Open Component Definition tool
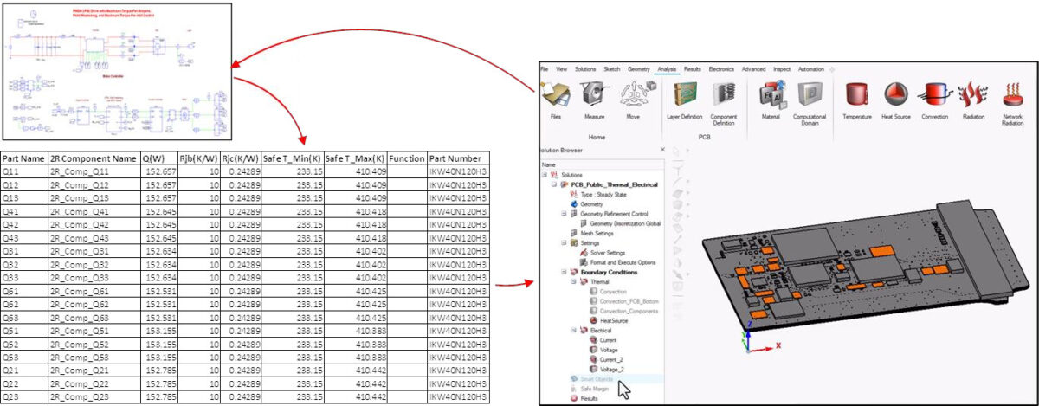This screenshot has height=406, width=1039. (x=723, y=97)
